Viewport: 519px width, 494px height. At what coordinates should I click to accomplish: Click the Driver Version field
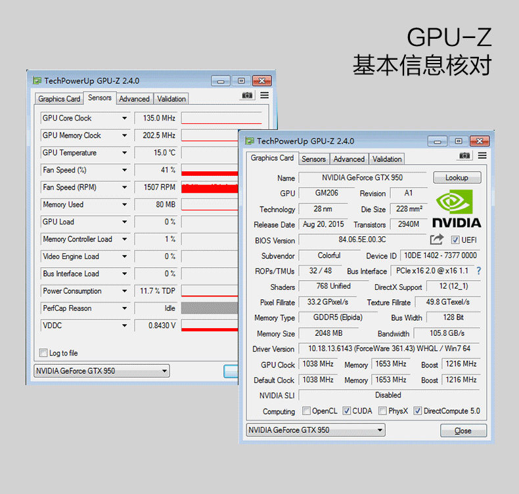tap(389, 348)
